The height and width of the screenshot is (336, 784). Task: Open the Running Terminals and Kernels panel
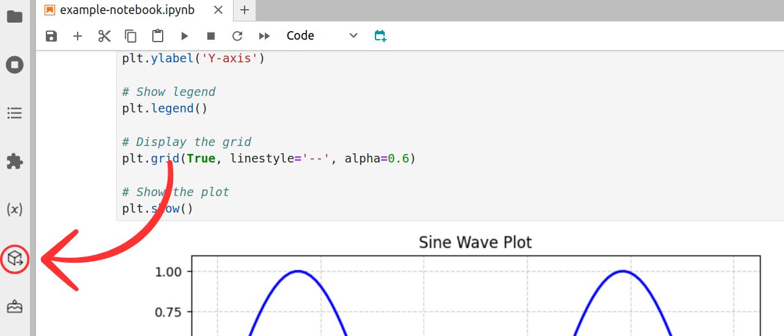(x=15, y=65)
